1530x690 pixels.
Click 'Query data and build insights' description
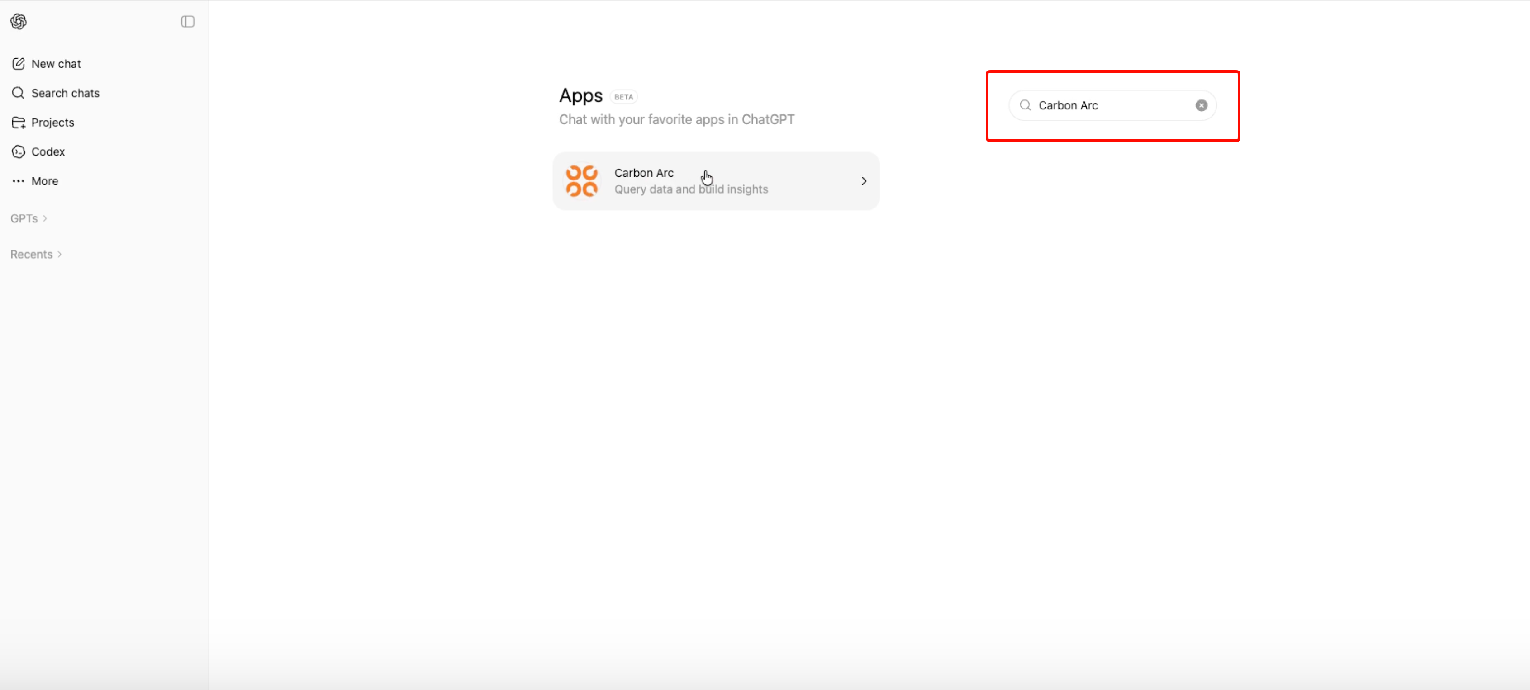tap(691, 189)
